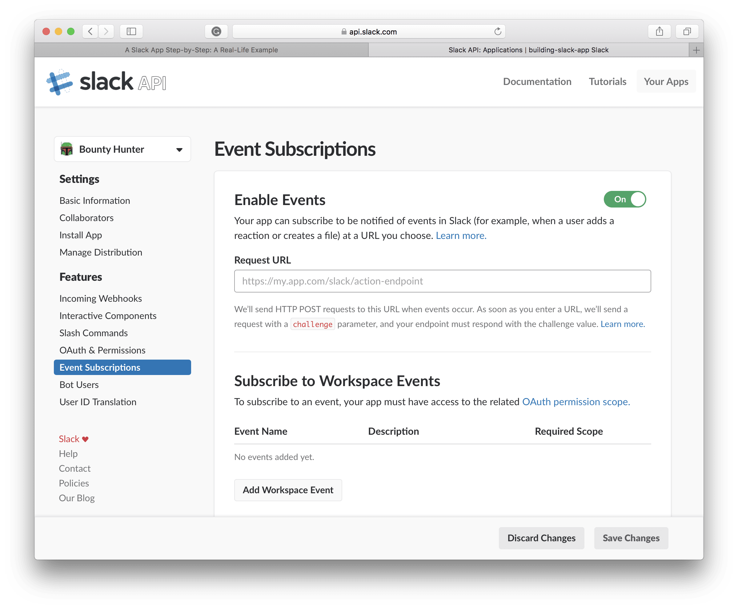The height and width of the screenshot is (609, 738).
Task: Select the Bounty Hunter app avatar
Action: [67, 149]
